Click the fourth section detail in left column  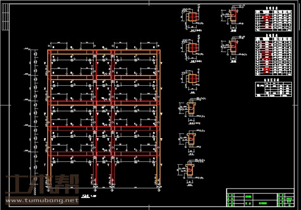(x=191, y=110)
